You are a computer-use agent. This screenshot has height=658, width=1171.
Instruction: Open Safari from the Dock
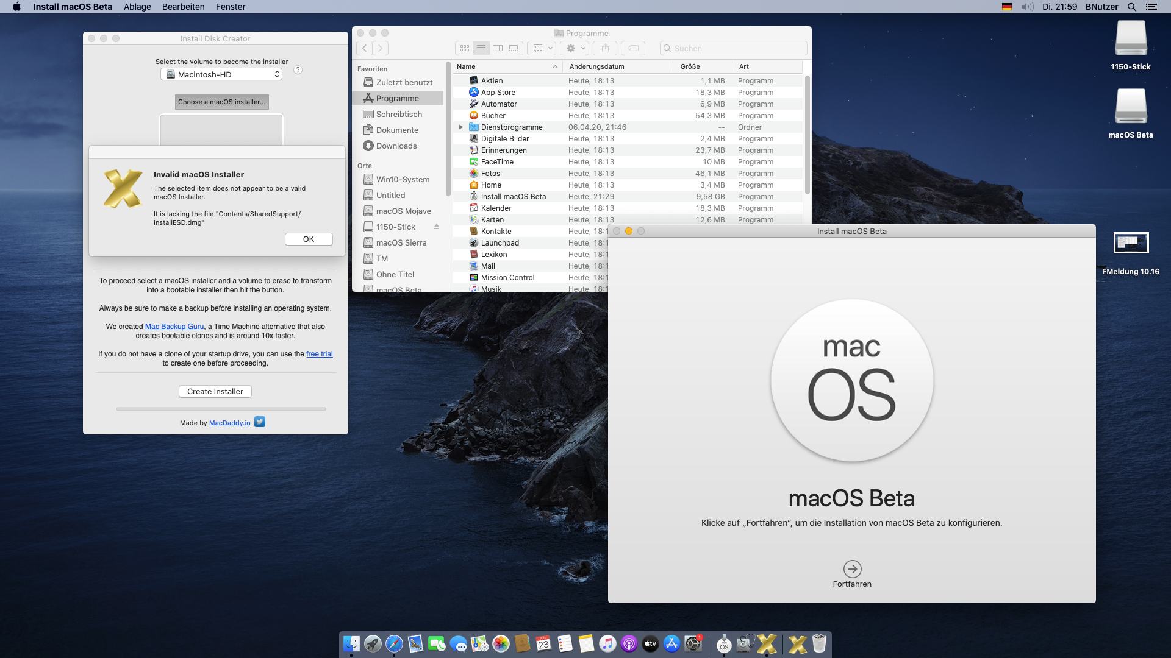click(x=394, y=643)
